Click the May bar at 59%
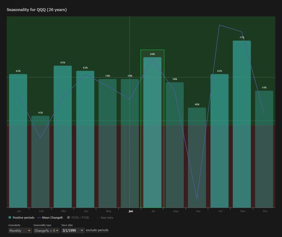Image resolution: width=282 pixels, height=237 pixels. [107, 144]
